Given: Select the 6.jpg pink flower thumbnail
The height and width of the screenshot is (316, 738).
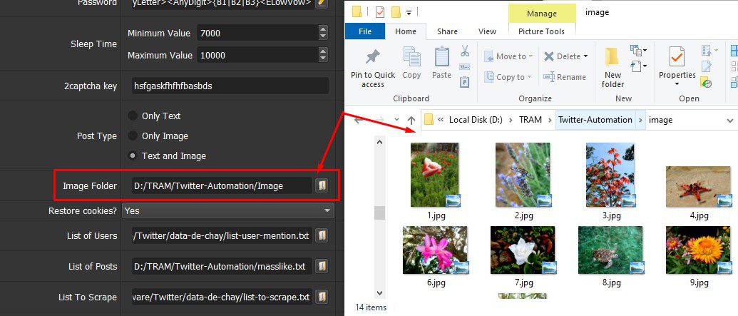Looking at the screenshot, I should coord(436,250).
